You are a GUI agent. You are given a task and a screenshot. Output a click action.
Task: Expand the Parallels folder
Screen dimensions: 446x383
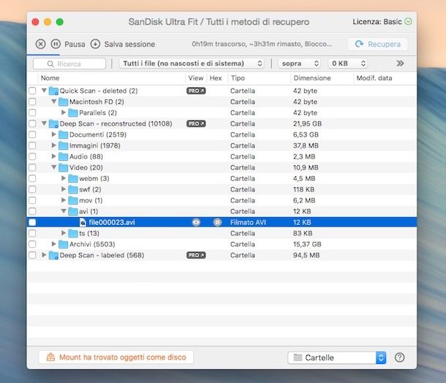click(64, 113)
